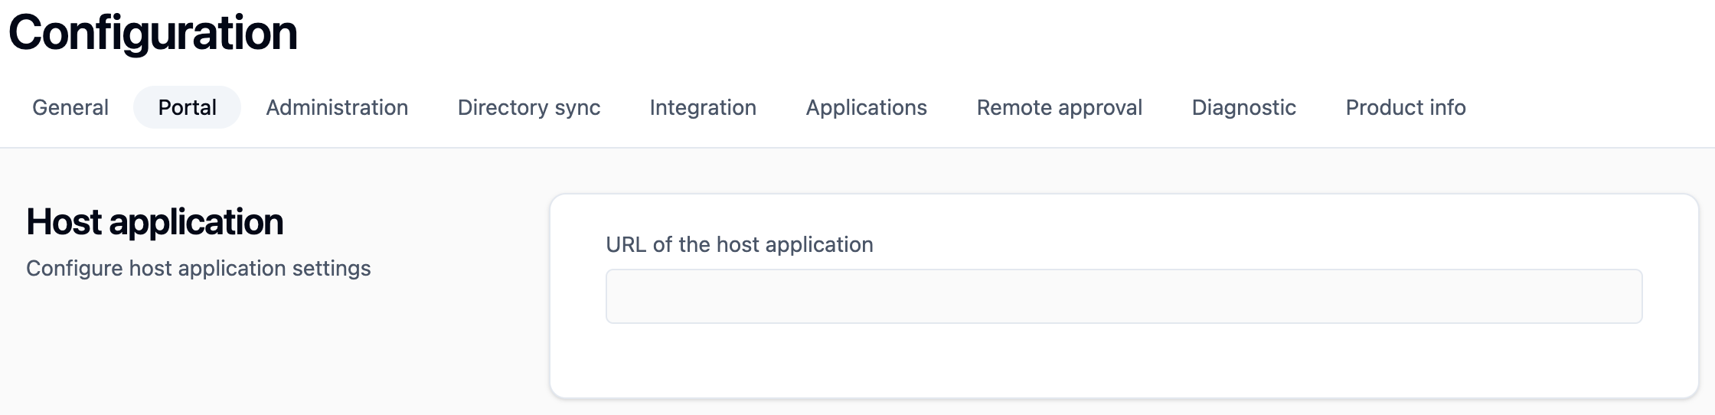The width and height of the screenshot is (1715, 415).
Task: Show the Remote approval tab
Action: 1059,107
